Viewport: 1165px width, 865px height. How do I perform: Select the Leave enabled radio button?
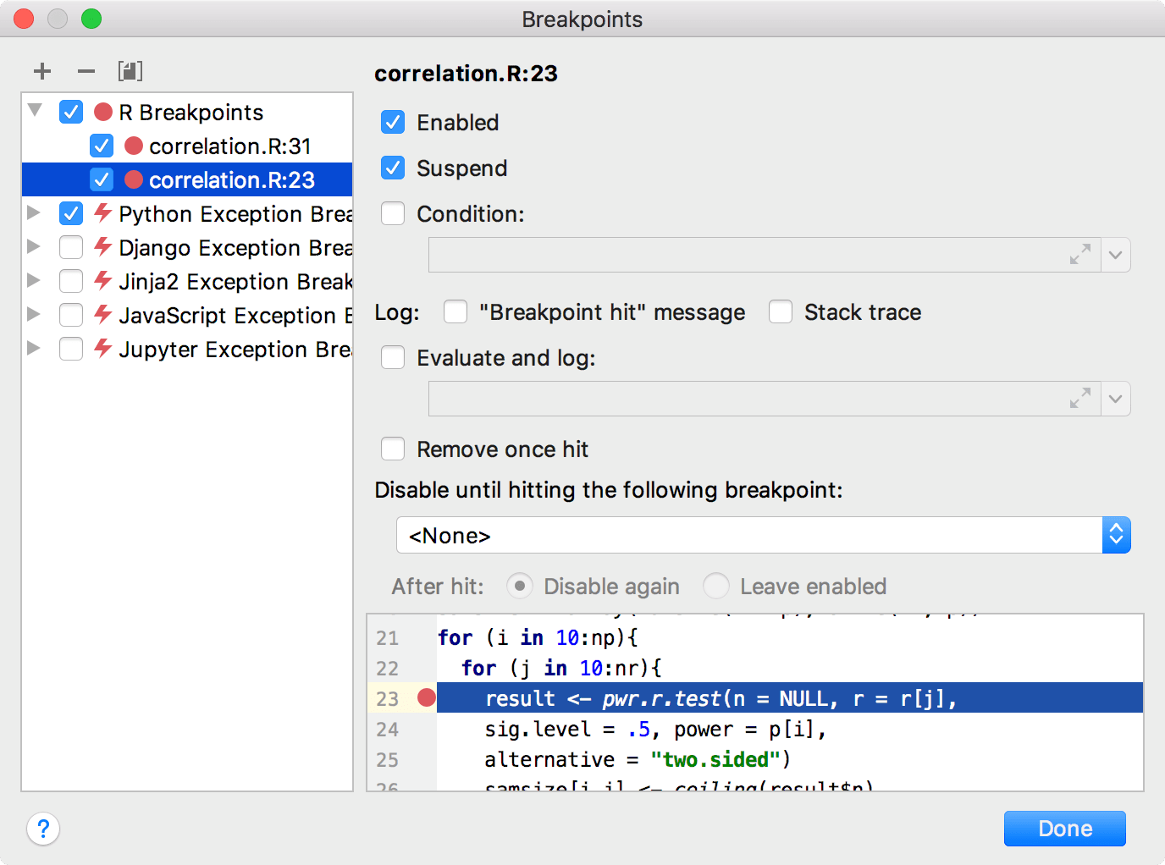(716, 586)
